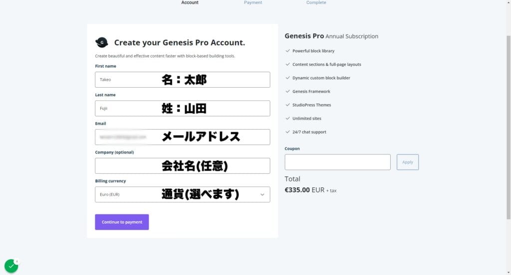Focus the Last name field
Viewport: 511px width, 275px height.
click(183, 109)
